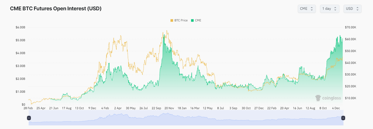Click the 12 Aug date label
The width and height of the screenshot is (373, 129).
click(310, 108)
